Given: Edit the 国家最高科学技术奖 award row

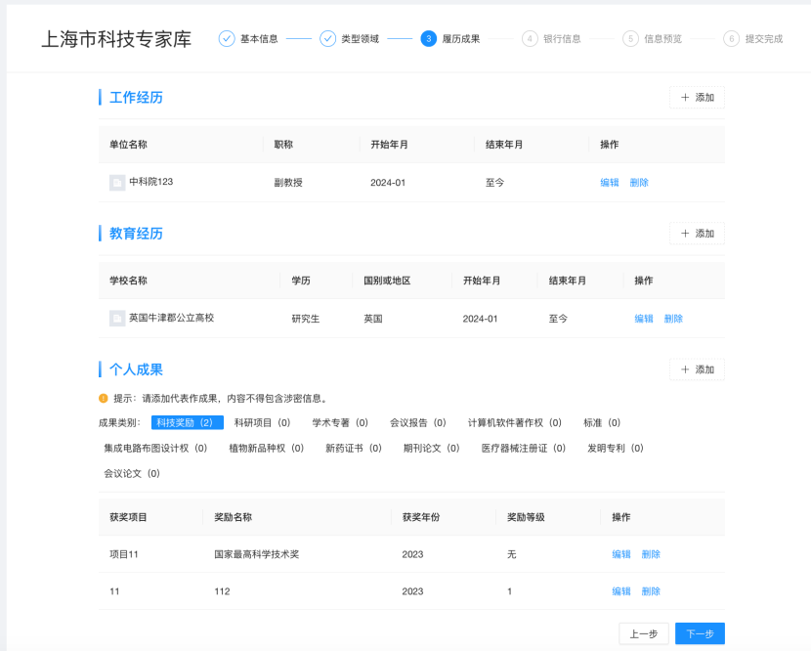Looking at the screenshot, I should point(621,554).
